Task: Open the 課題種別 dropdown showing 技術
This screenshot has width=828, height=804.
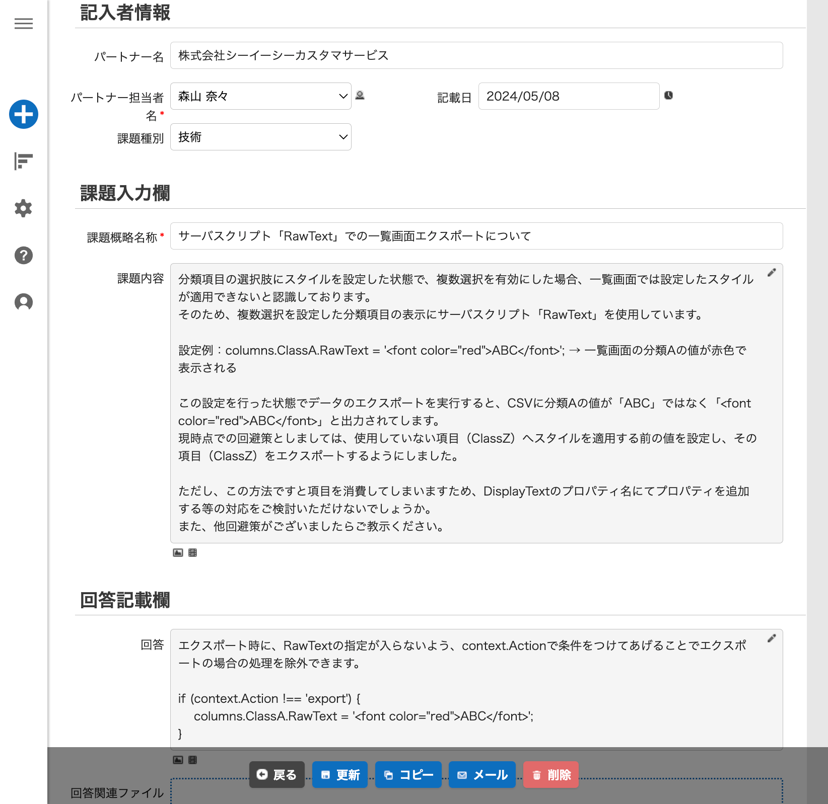Action: [261, 137]
